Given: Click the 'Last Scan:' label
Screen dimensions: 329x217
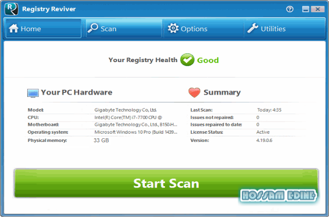Looking at the screenshot, I should (201, 110).
